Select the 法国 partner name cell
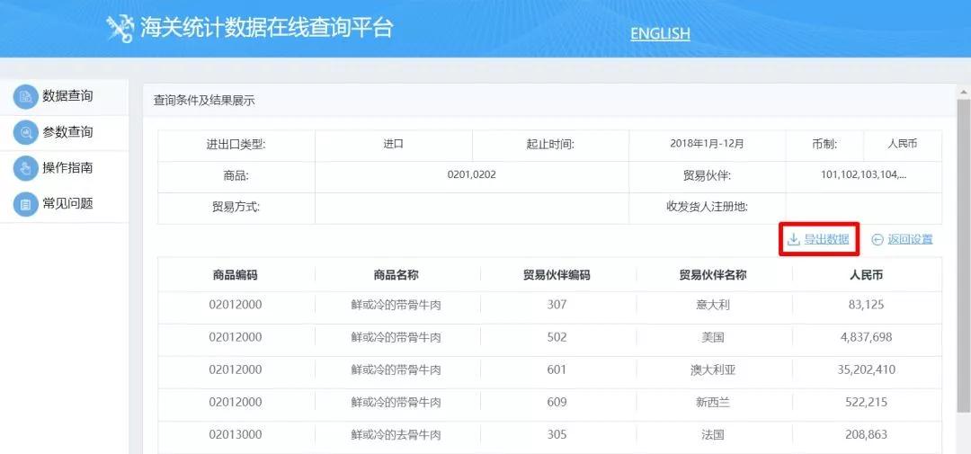 click(713, 435)
